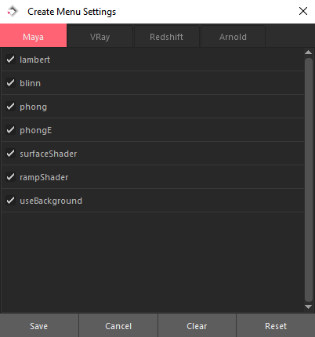315x337 pixels.
Task: Click the blinn label text
Action: click(x=30, y=83)
